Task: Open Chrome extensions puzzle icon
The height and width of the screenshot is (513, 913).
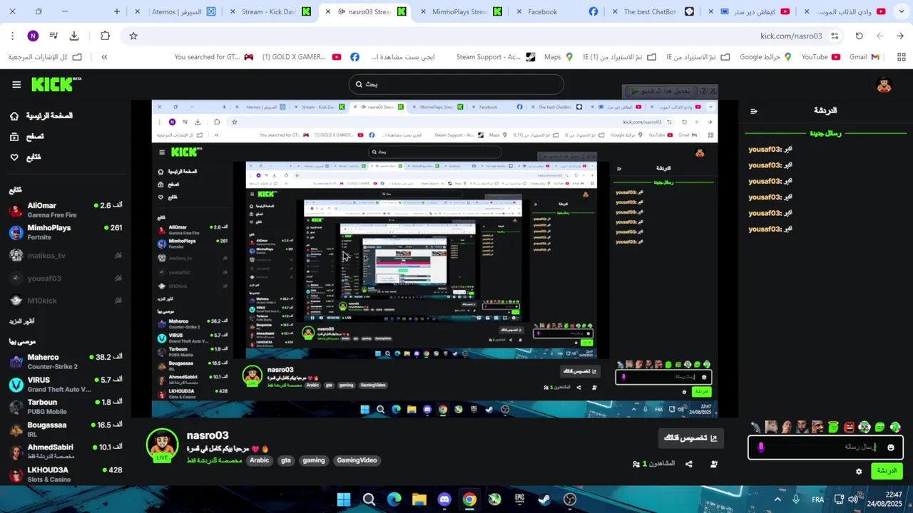Action: click(105, 36)
